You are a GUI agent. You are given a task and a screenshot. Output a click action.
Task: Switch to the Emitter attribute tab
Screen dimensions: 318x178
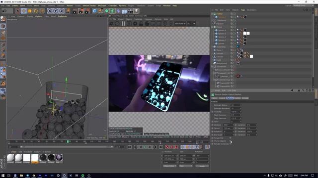pos(238,98)
